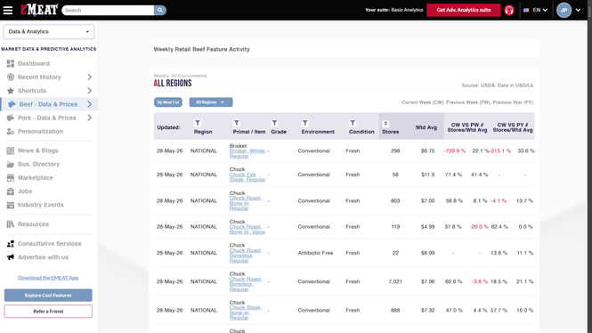Open Personalization menu item

(x=40, y=132)
